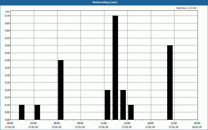Click the 21:00 time label on the x-axis
This screenshot has height=130, width=208.
[x=174, y=123]
